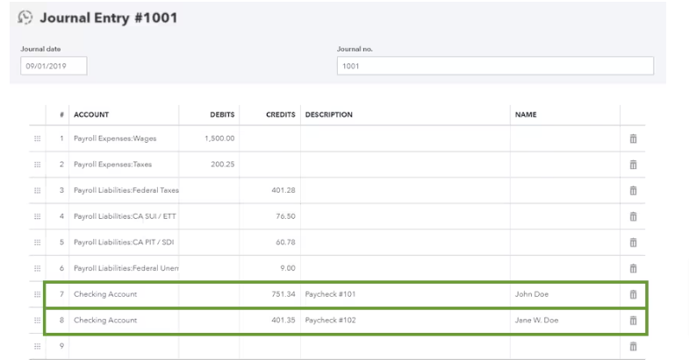Click the Journal no. input box
The height and width of the screenshot is (360, 689).
[495, 67]
